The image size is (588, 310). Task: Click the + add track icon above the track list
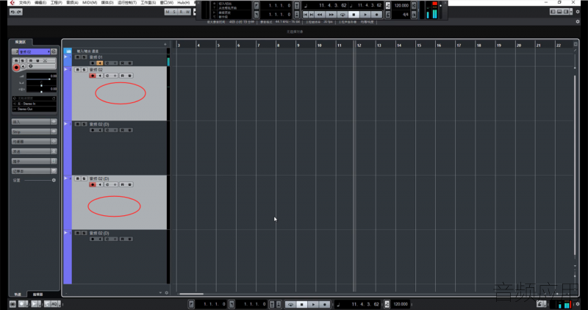(x=165, y=44)
